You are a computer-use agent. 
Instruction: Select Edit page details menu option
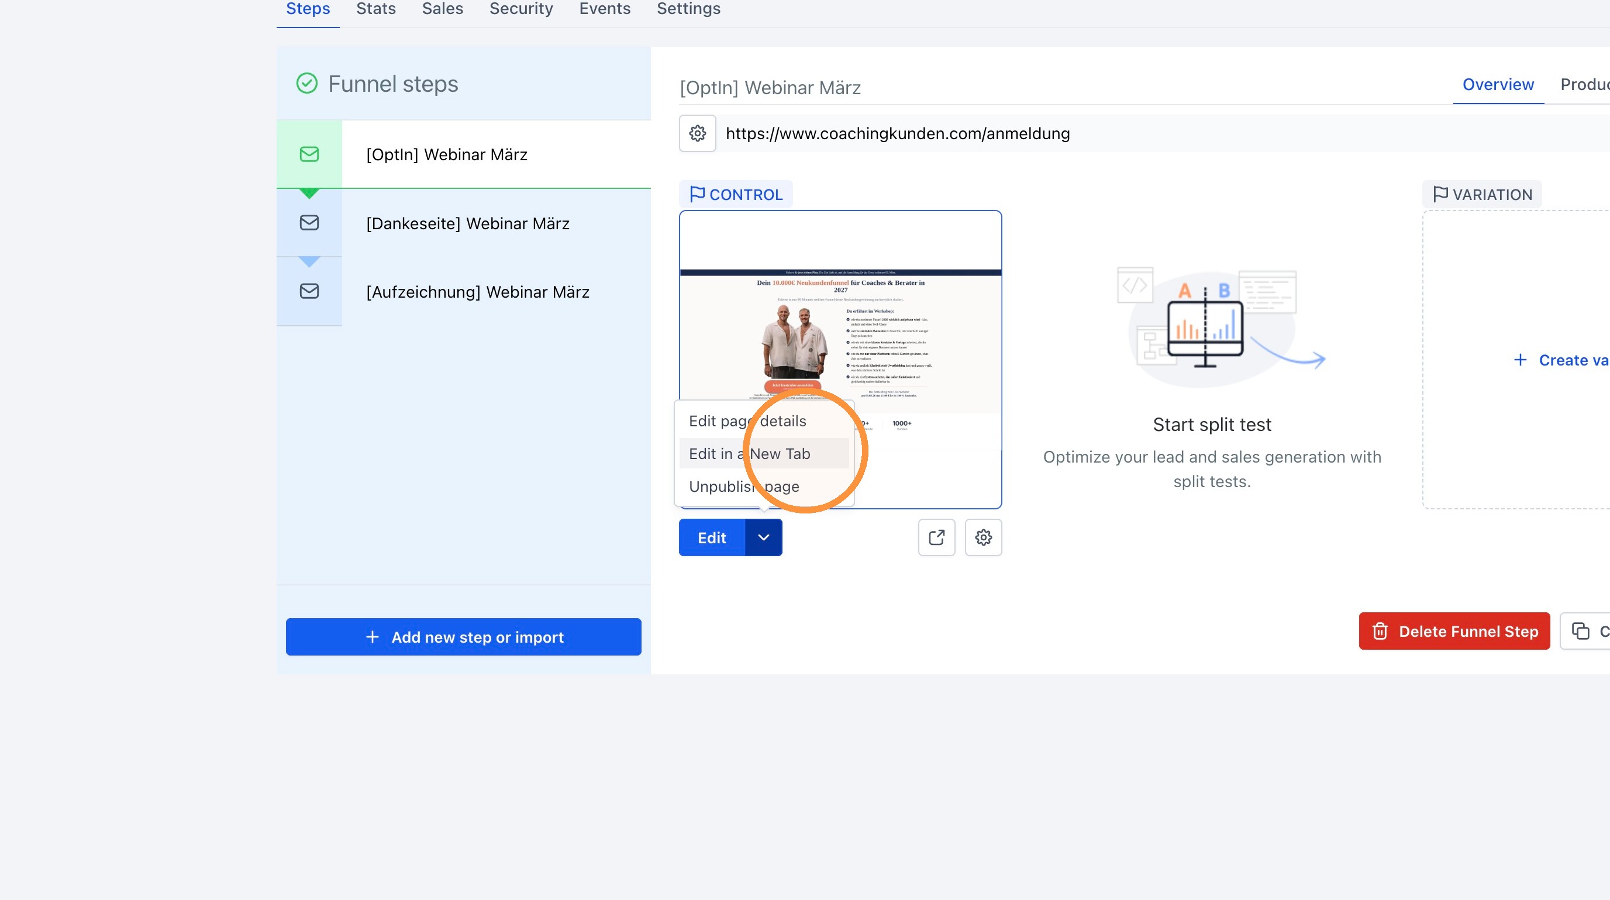tap(747, 421)
